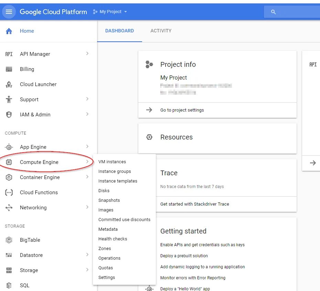The width and height of the screenshot is (320, 291).
Task: Click the Compute Engine chip icon
Action: point(9,162)
